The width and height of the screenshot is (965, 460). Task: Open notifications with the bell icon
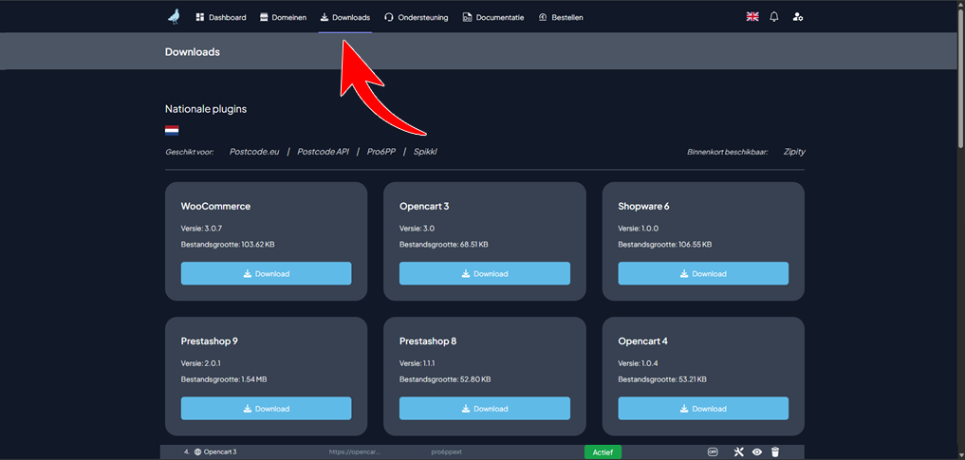point(774,17)
